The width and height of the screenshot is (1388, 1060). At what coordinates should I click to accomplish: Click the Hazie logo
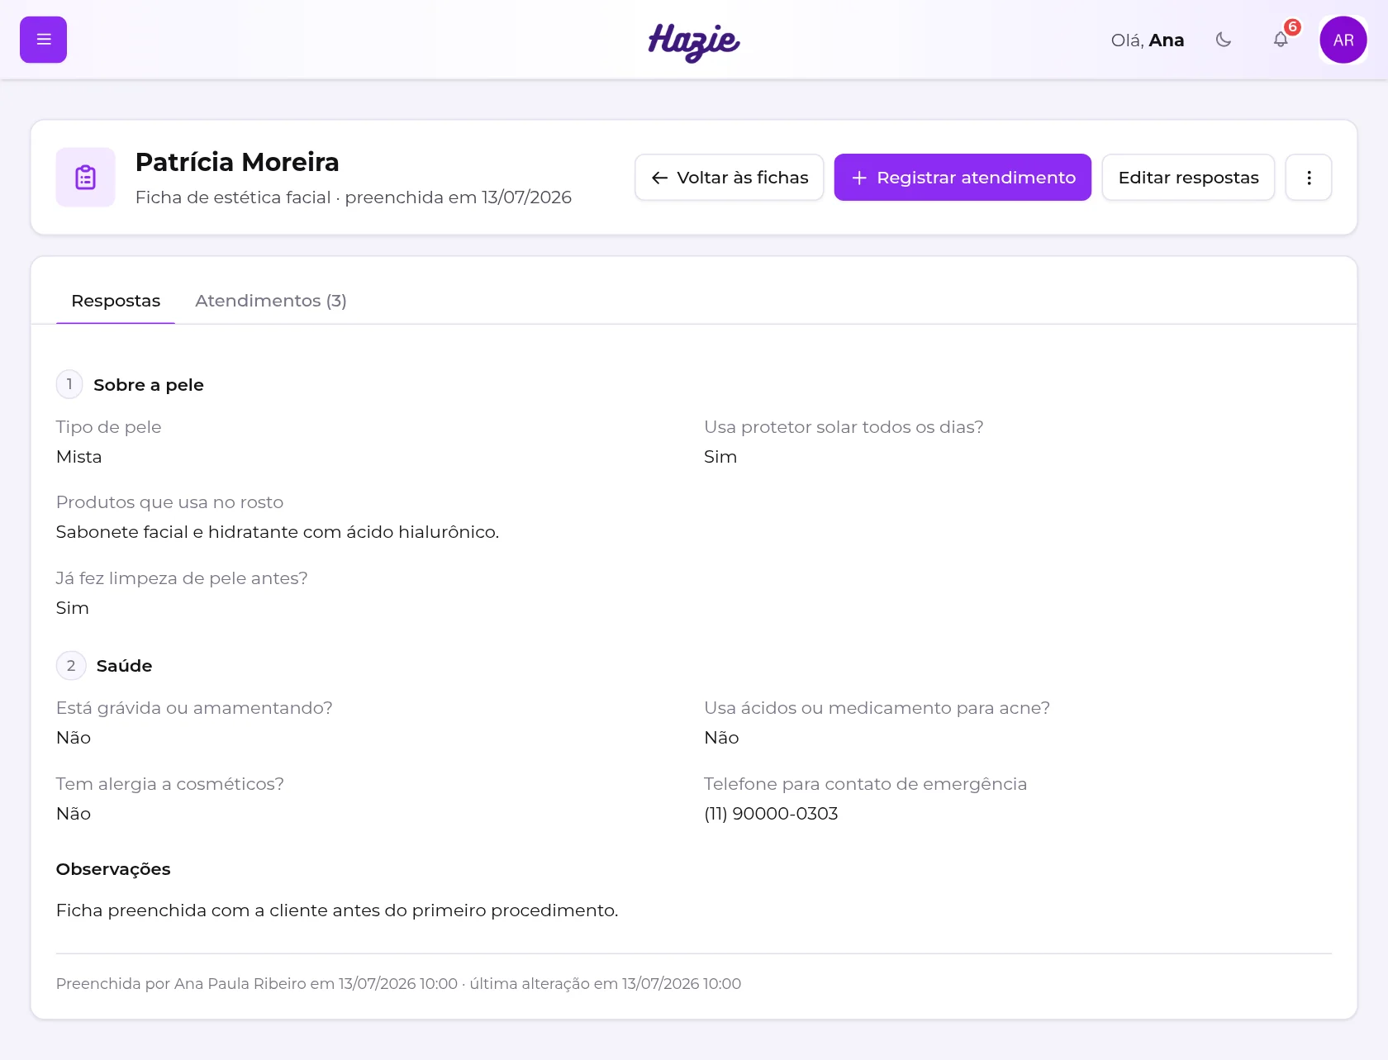click(x=694, y=41)
